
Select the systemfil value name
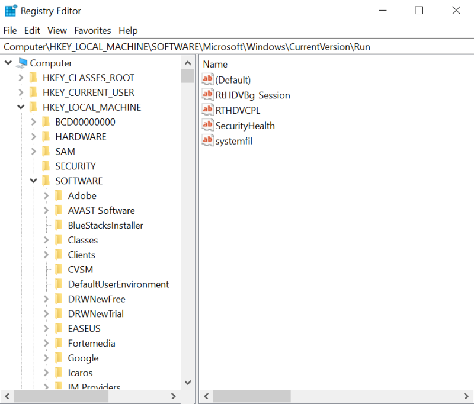click(233, 141)
